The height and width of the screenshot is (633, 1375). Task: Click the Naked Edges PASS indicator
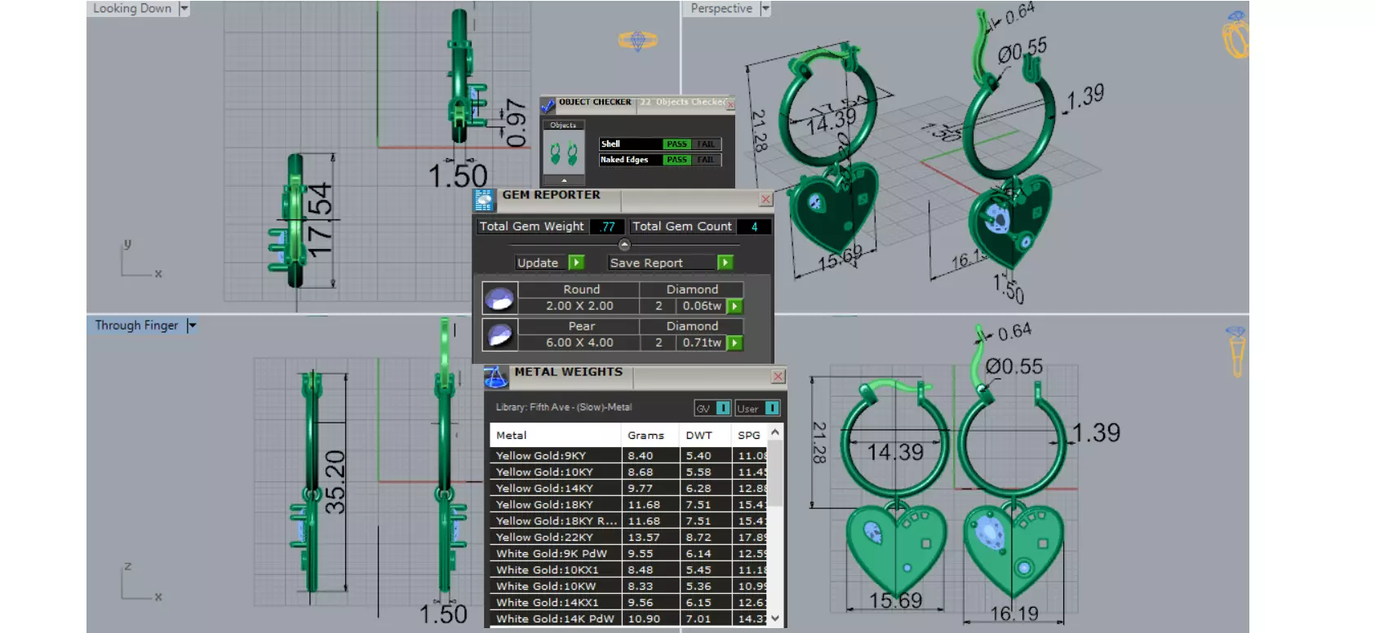pos(676,160)
